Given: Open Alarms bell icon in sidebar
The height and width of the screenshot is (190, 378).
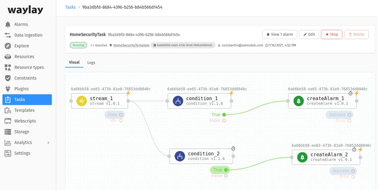Looking at the screenshot, I should (x=8, y=25).
